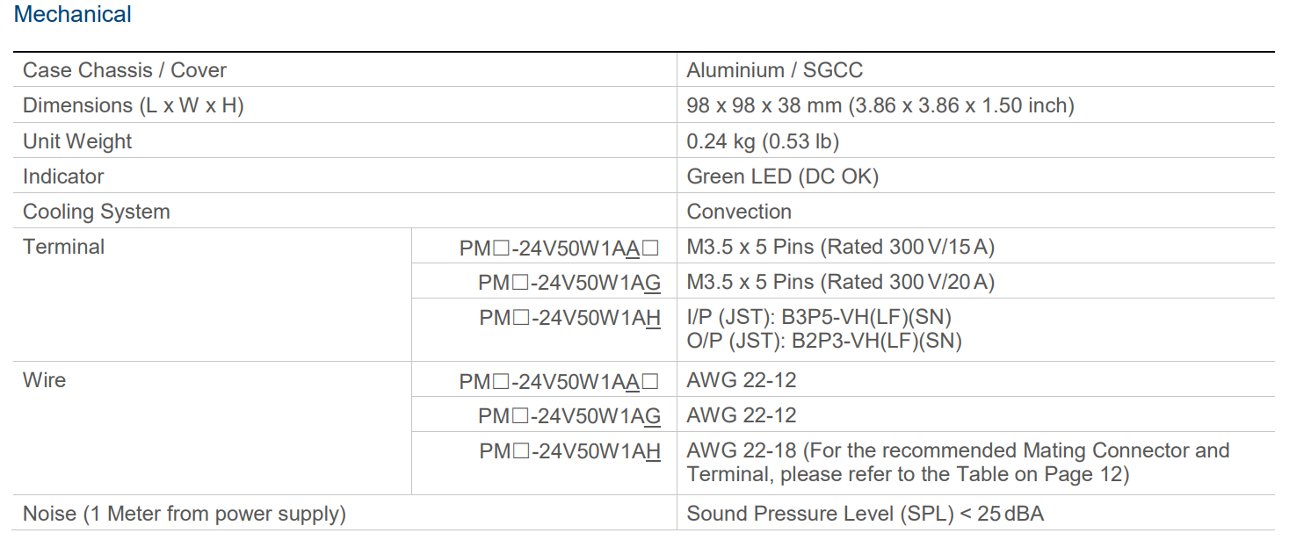
Task: Select the Case Chassis / Cover label
Action: (x=125, y=70)
